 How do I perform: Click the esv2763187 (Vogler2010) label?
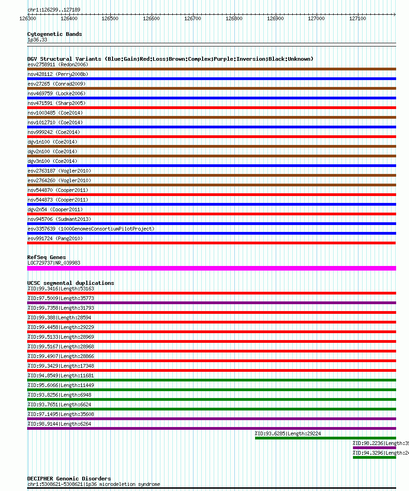(x=59, y=171)
